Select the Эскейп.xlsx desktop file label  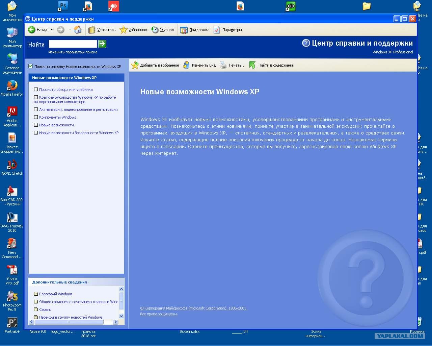(x=190, y=331)
